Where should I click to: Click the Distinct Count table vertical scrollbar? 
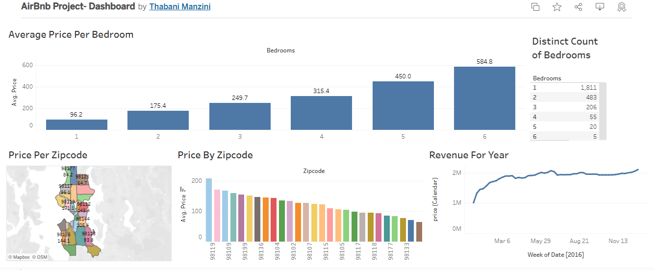(603, 111)
